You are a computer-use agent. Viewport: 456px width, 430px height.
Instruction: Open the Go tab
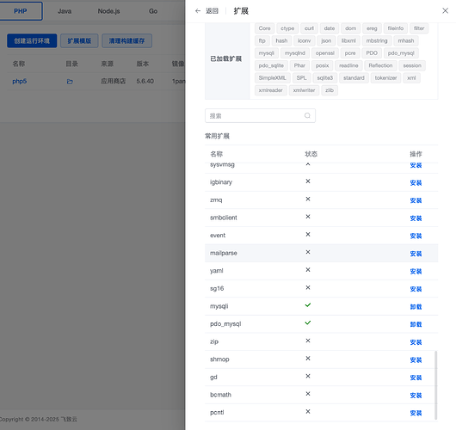click(153, 11)
